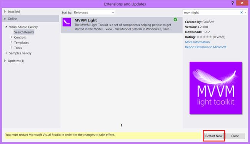
Task: Select Visual Studio Gallery
Action: pos(23,27)
